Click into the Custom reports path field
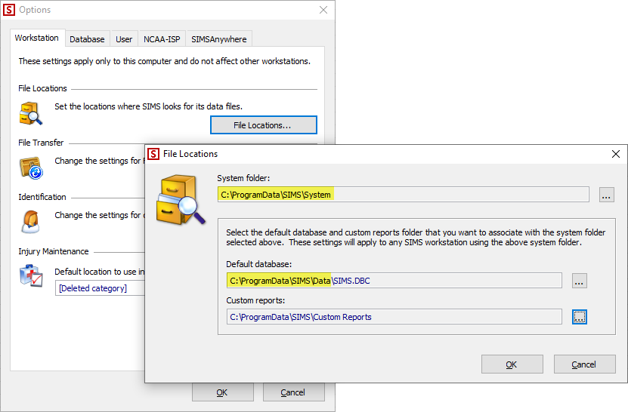628x412 pixels. pos(394,317)
